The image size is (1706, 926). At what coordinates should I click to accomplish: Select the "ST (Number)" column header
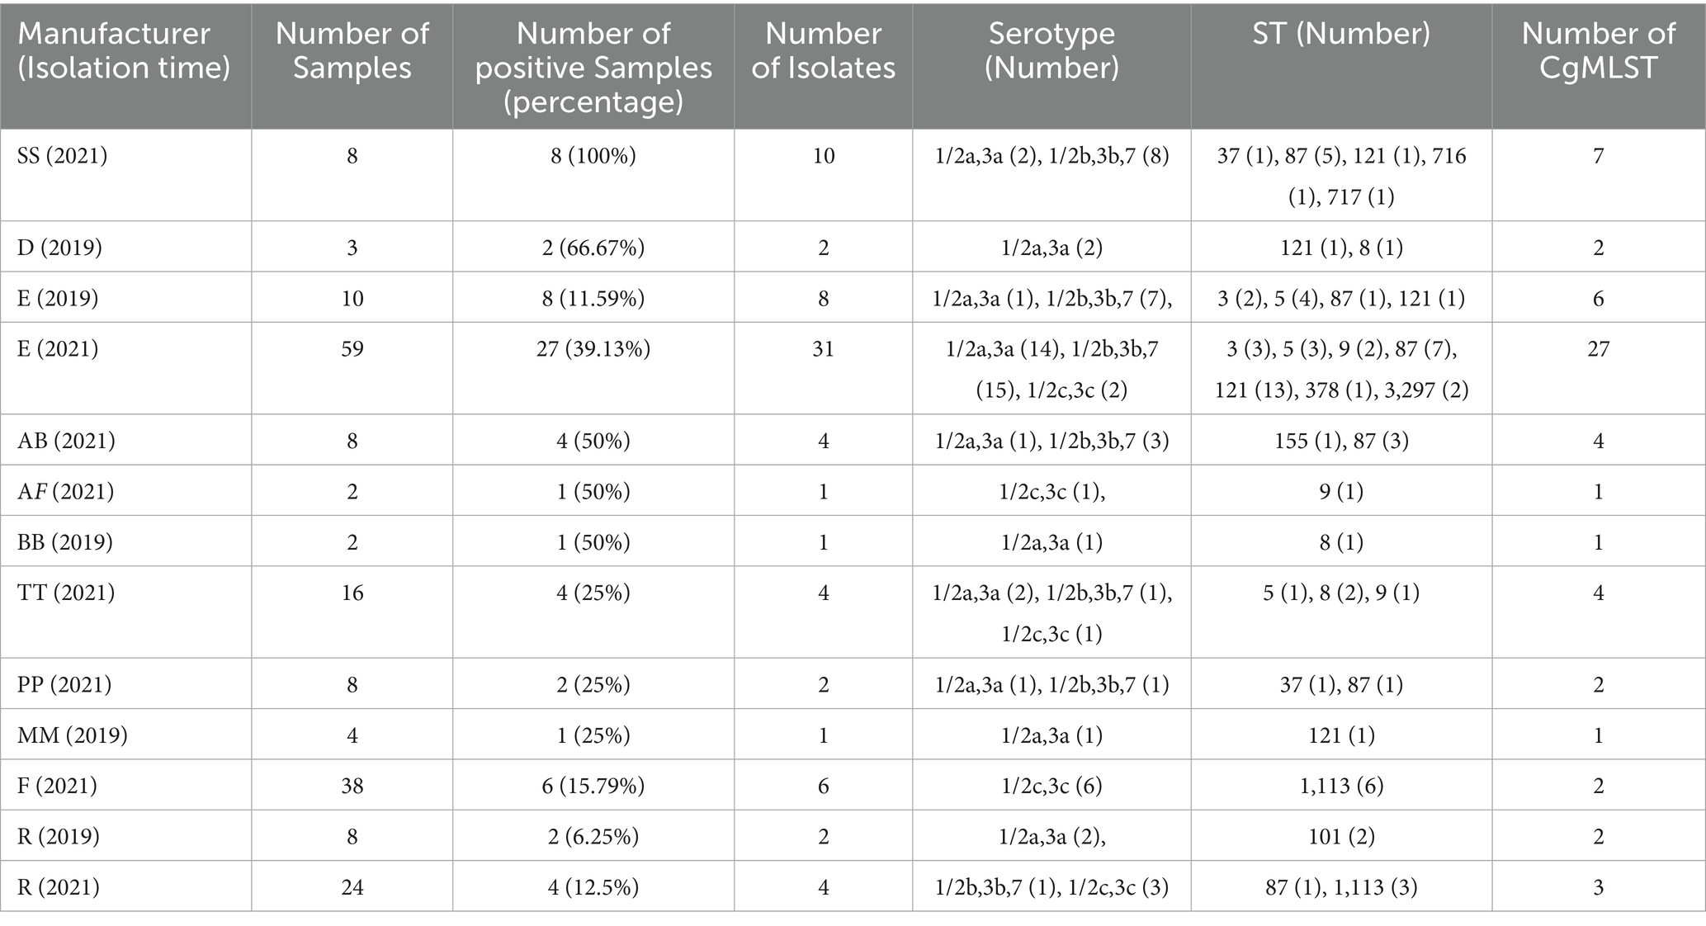(1341, 34)
